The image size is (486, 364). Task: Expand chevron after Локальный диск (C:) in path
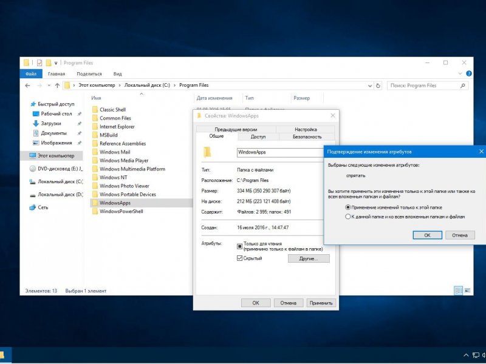coord(175,86)
